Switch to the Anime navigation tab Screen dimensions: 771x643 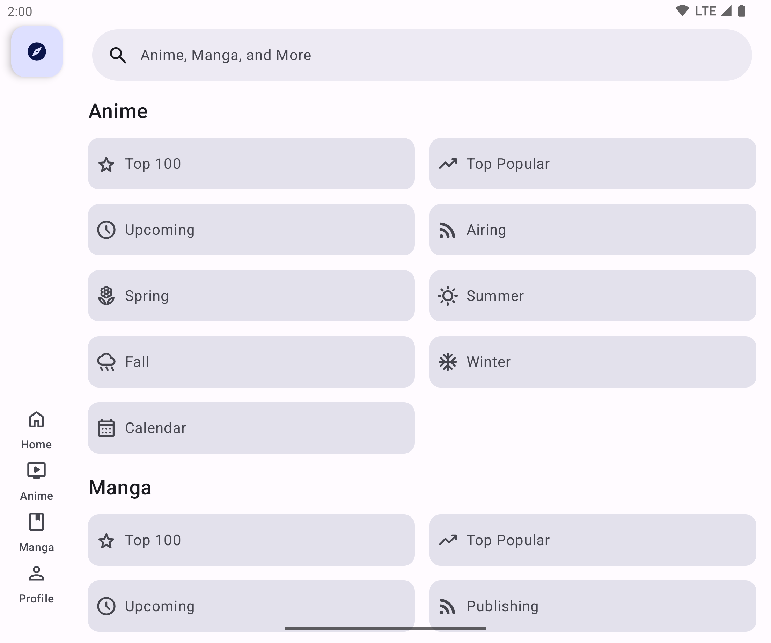[x=36, y=481]
